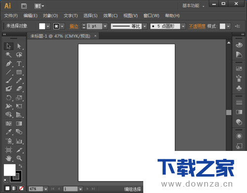Select the Line Segment tool
Viewport: 247px width, 193px height.
8,72
